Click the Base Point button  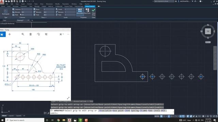click(87, 11)
